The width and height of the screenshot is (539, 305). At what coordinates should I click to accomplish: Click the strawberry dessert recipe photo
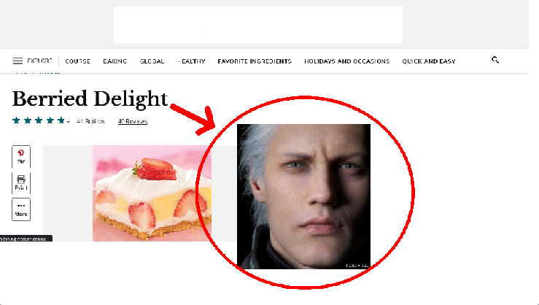click(x=152, y=193)
